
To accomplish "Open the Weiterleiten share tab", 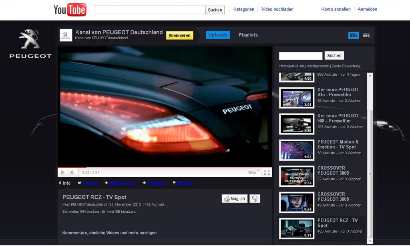I will pyautogui.click(x=120, y=183).
